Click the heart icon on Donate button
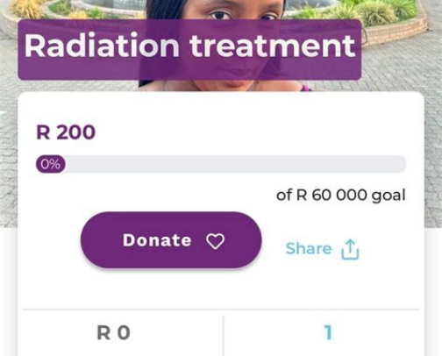This screenshot has height=356, width=442. click(215, 241)
